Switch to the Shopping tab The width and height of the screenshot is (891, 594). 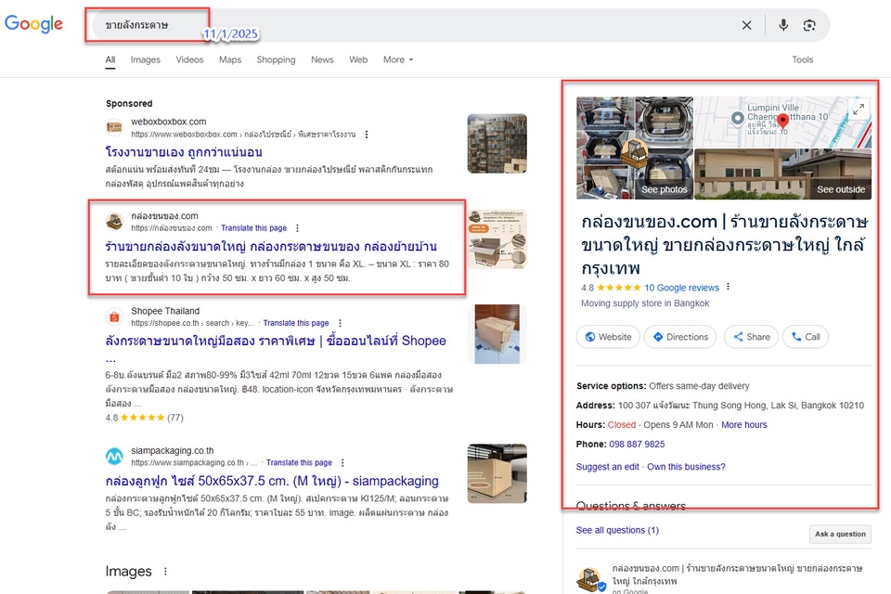tap(276, 59)
